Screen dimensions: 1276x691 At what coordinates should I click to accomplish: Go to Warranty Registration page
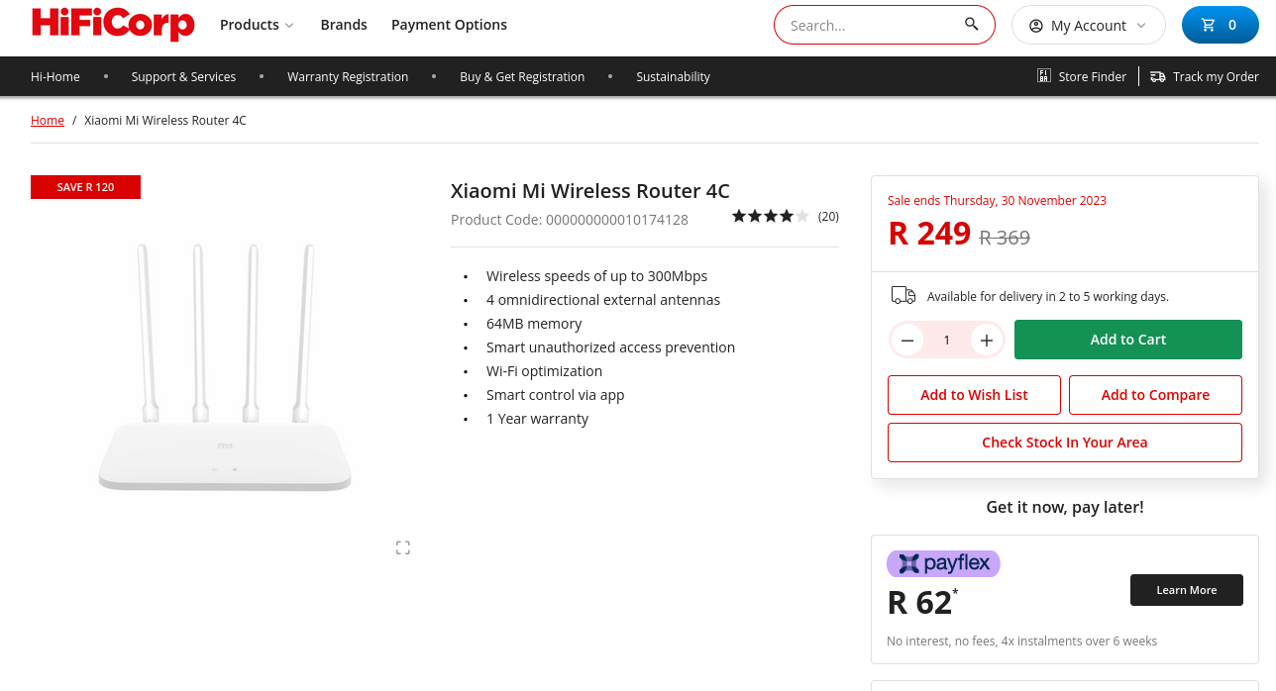point(348,76)
